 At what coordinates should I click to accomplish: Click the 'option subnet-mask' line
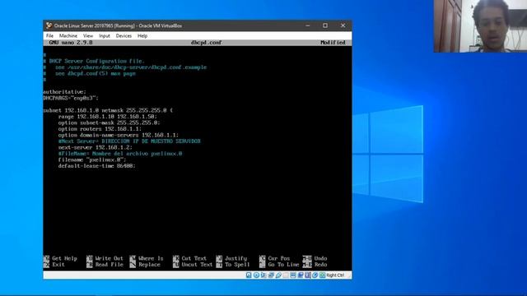(110, 123)
